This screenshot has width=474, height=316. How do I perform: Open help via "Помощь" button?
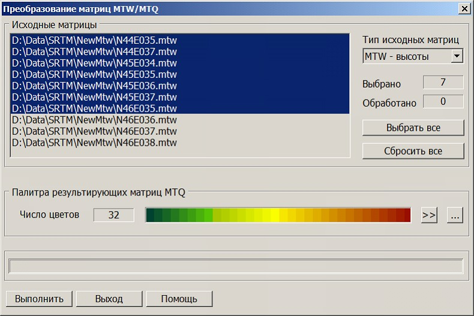pyautogui.click(x=179, y=299)
